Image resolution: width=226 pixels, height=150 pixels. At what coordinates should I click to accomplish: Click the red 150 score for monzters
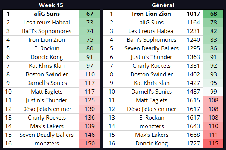pyautogui.click(x=89, y=144)
